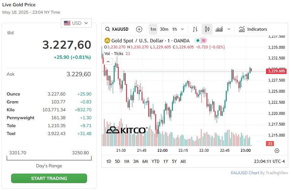Switch to the 1m interval

pyautogui.click(x=153, y=29)
